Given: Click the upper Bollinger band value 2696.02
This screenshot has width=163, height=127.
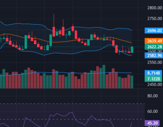Looking at the screenshot, I should (x=154, y=31).
